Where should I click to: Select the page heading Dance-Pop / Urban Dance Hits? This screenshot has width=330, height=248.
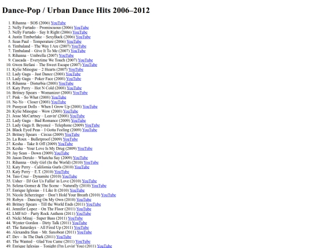(76, 10)
